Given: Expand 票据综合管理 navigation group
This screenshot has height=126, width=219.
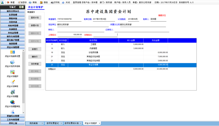Looking at the screenshot, I should (13, 116).
